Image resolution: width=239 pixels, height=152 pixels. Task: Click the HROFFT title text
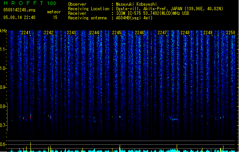(24, 3)
